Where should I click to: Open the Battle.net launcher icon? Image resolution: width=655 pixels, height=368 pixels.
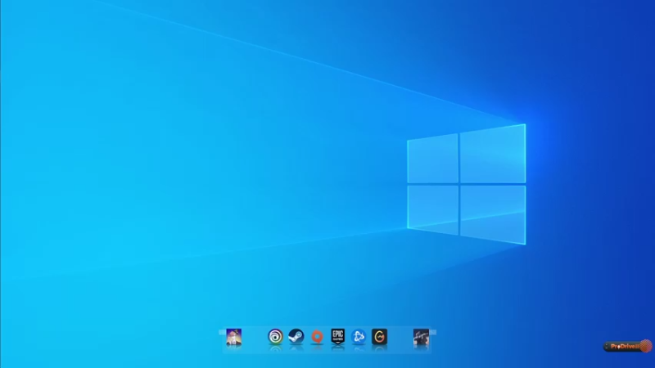click(x=359, y=336)
